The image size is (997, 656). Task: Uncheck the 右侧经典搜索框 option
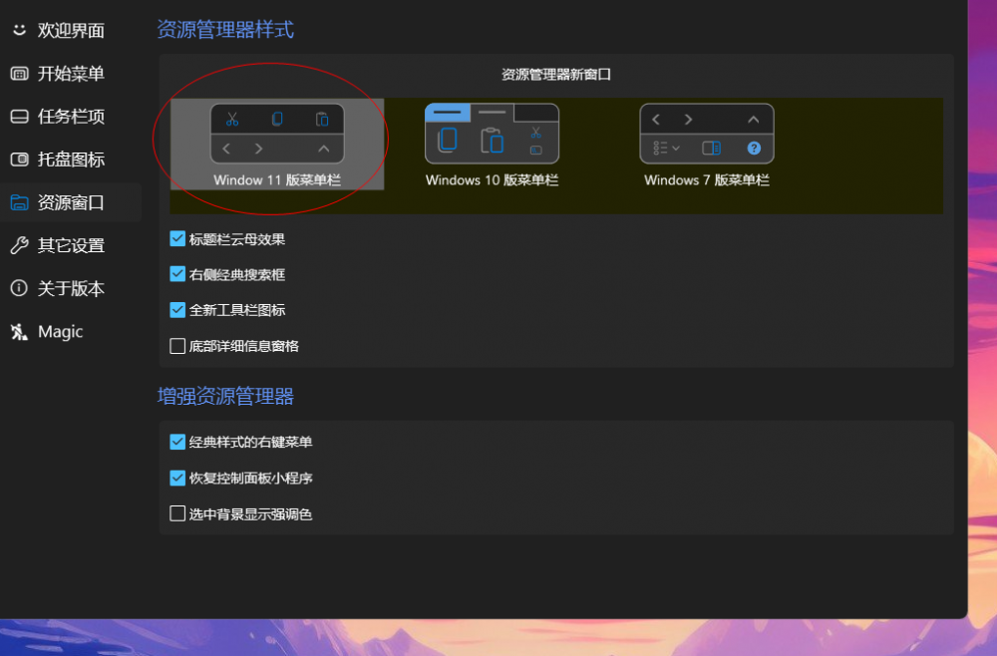178,274
